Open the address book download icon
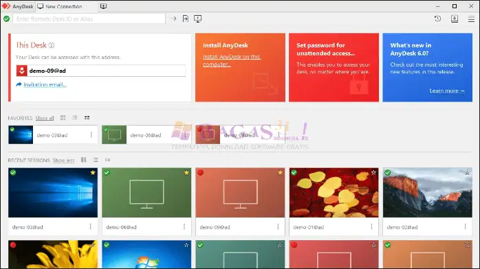This screenshot has width=480, height=269. (x=455, y=19)
